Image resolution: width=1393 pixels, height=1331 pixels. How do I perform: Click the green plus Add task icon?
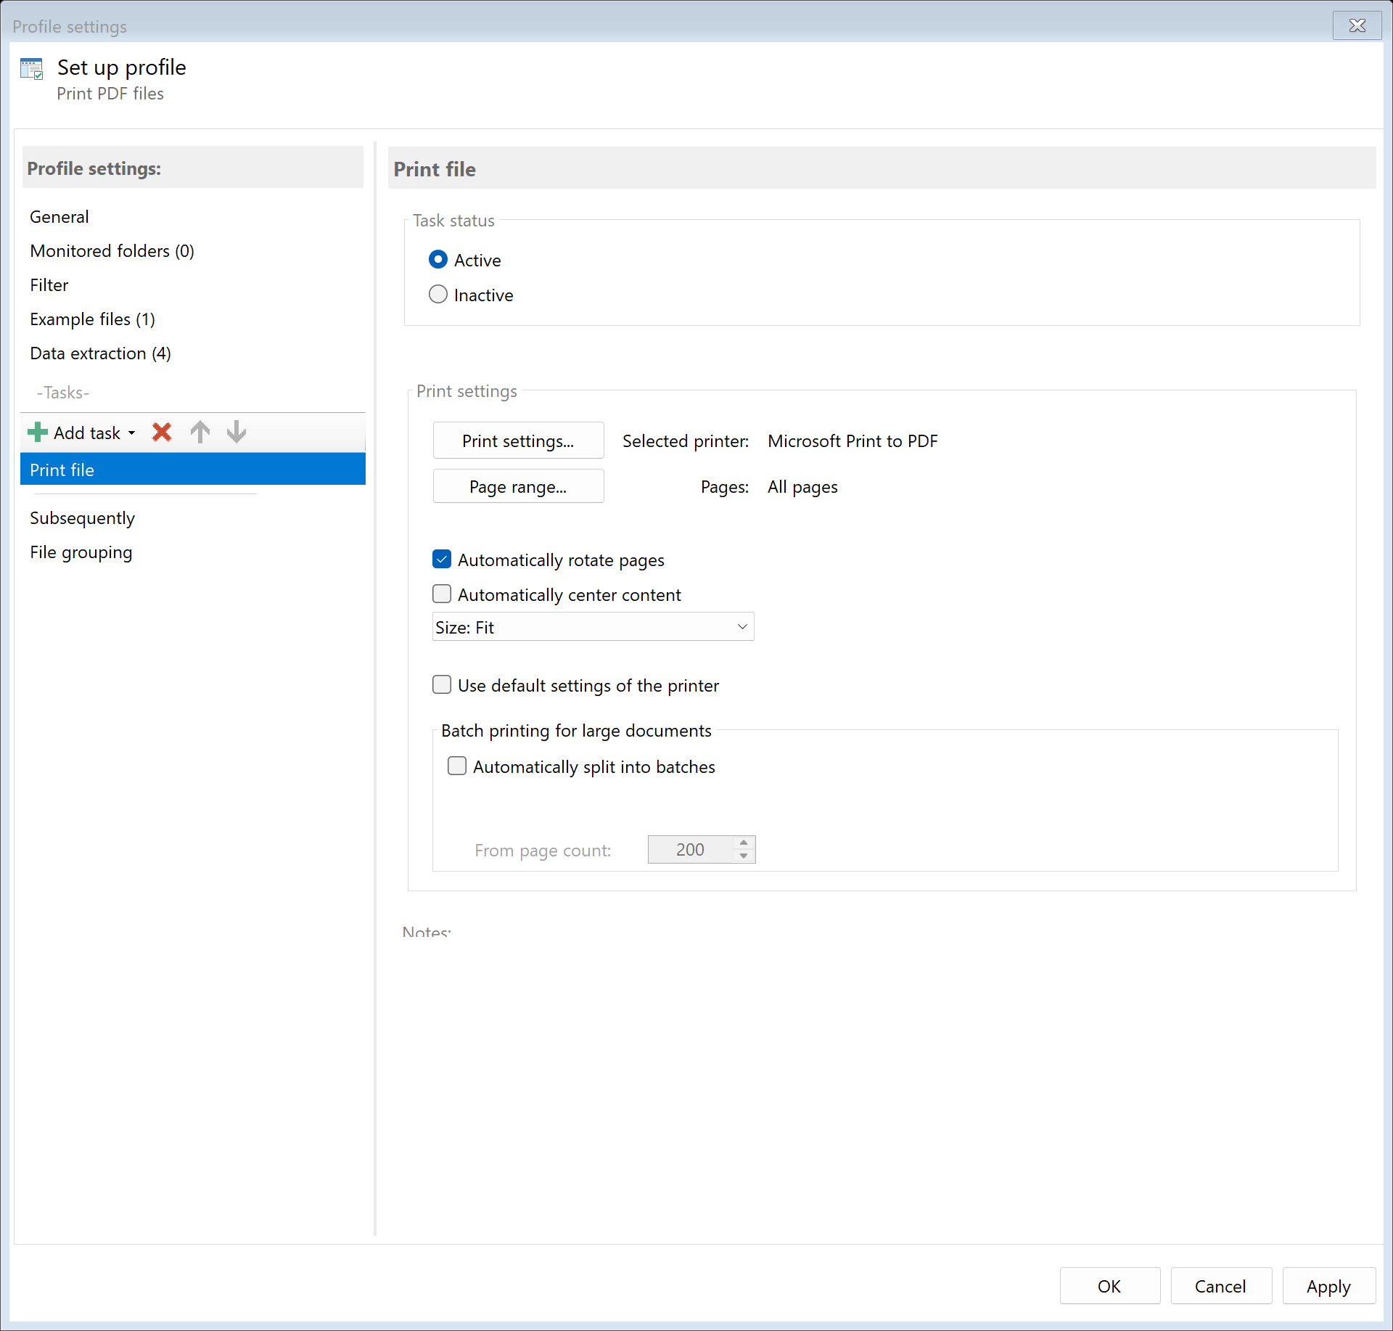pyautogui.click(x=38, y=433)
